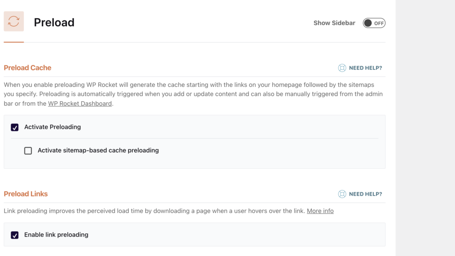This screenshot has width=455, height=256.
Task: Open the More info link
Action: coord(320,211)
